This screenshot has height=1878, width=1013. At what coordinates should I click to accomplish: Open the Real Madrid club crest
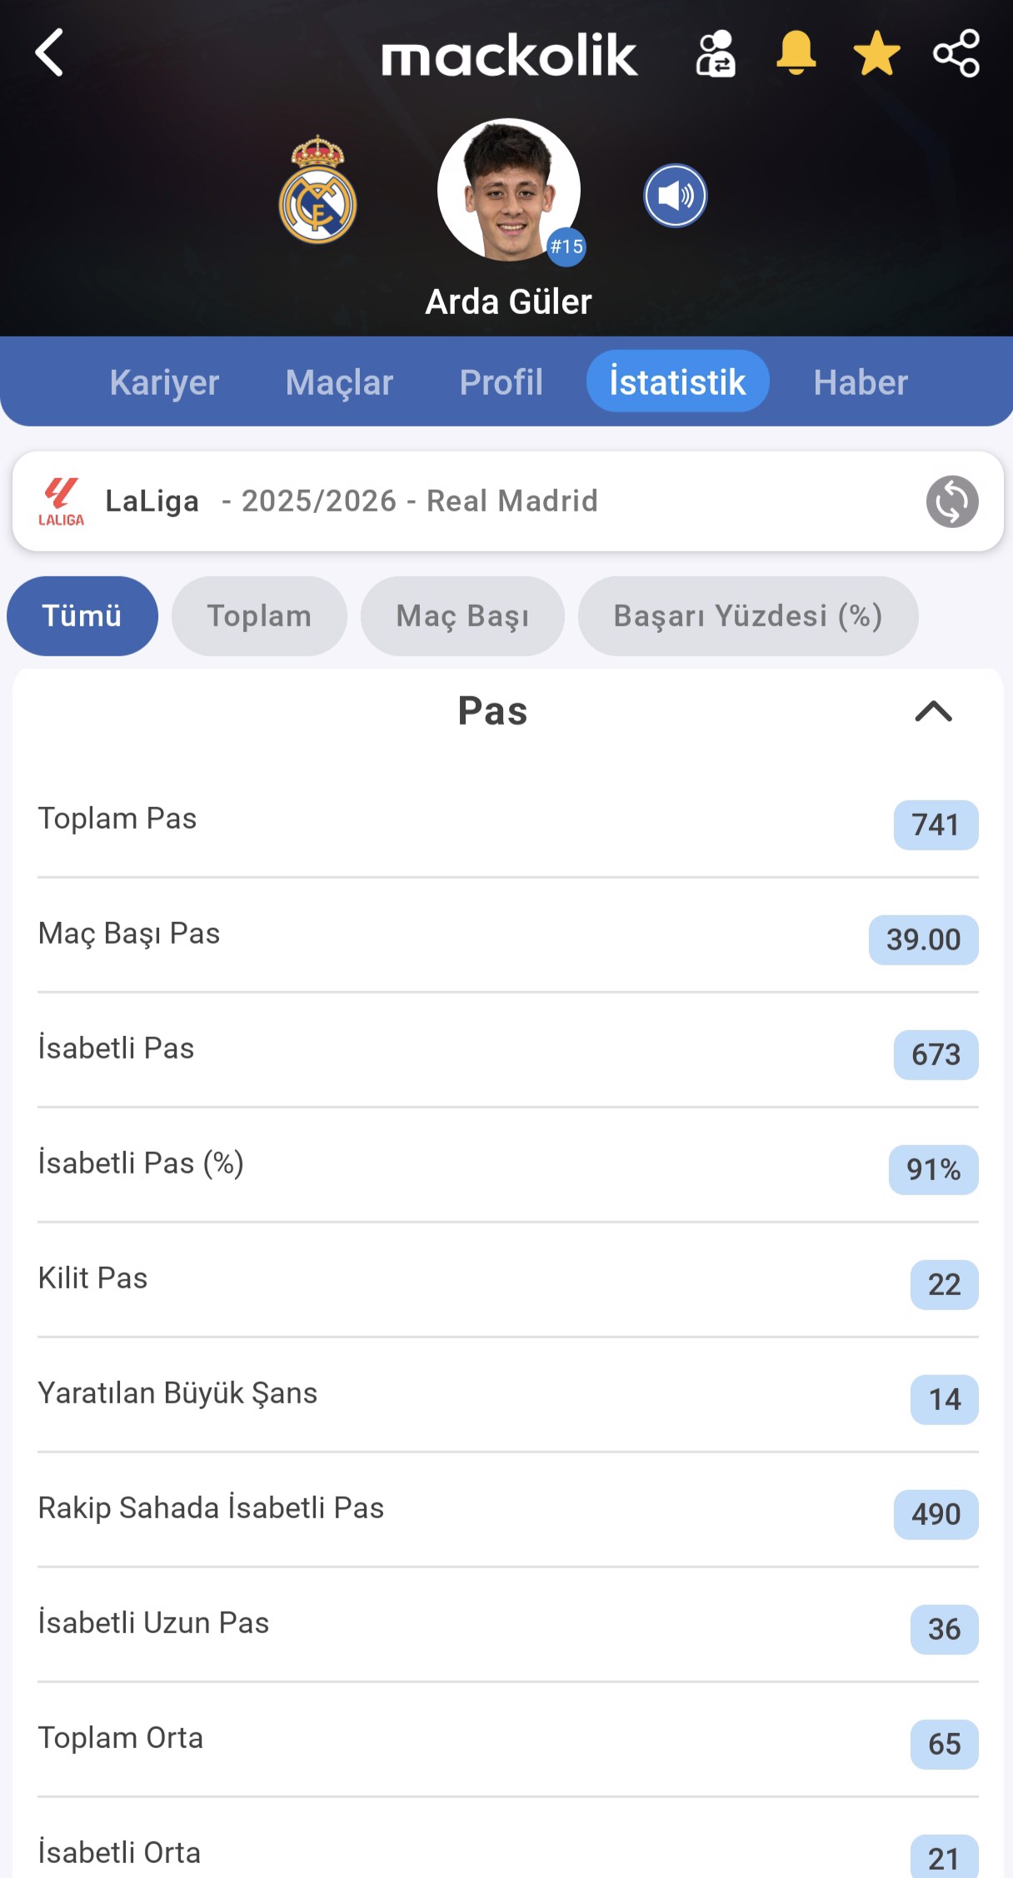pyautogui.click(x=317, y=191)
